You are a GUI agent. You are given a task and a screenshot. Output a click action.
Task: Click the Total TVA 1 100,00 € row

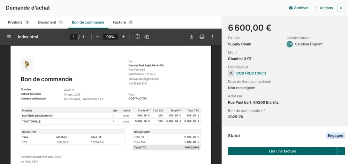point(166,142)
